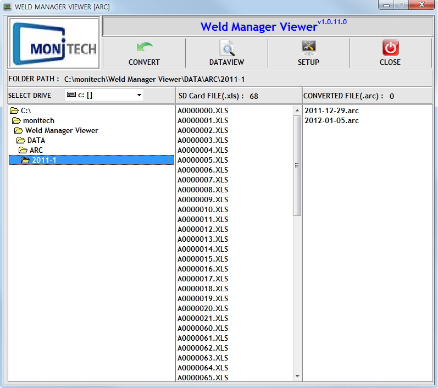Click the FOLDER PATH value text

point(154,79)
